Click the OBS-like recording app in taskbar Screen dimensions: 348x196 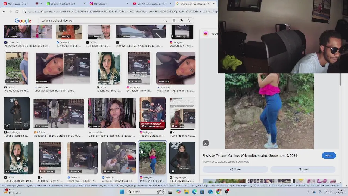tap(226, 192)
